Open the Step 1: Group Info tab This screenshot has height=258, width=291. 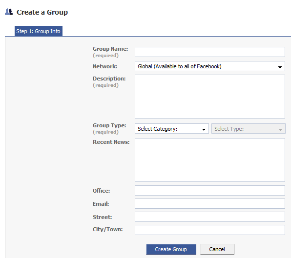[x=39, y=31]
